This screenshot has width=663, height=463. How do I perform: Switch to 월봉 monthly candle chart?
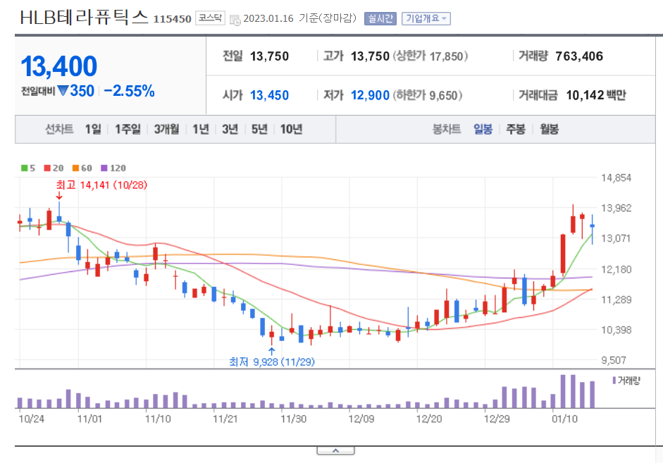tap(549, 129)
